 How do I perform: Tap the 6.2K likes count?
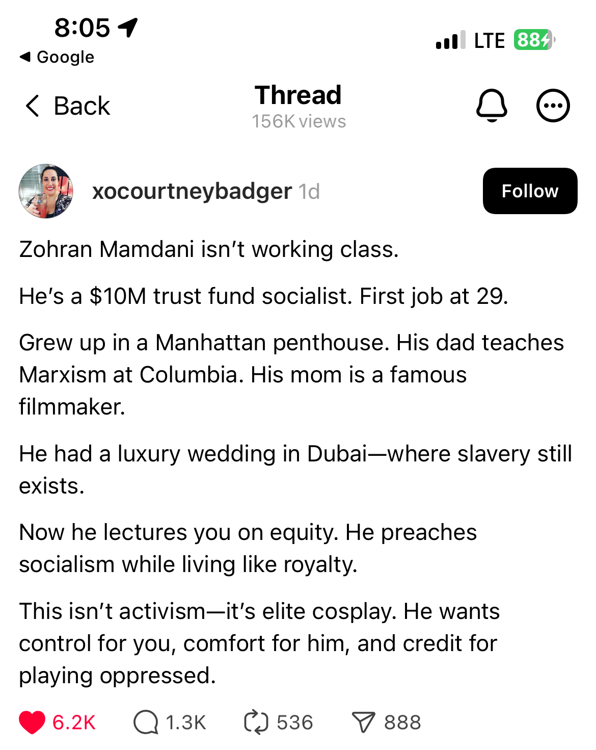tap(74, 722)
